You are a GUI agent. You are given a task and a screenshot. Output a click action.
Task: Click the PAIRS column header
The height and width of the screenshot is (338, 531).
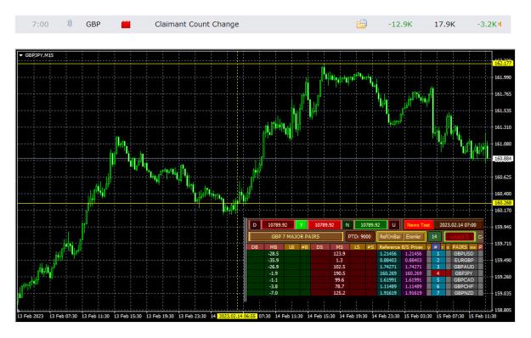[460, 247]
